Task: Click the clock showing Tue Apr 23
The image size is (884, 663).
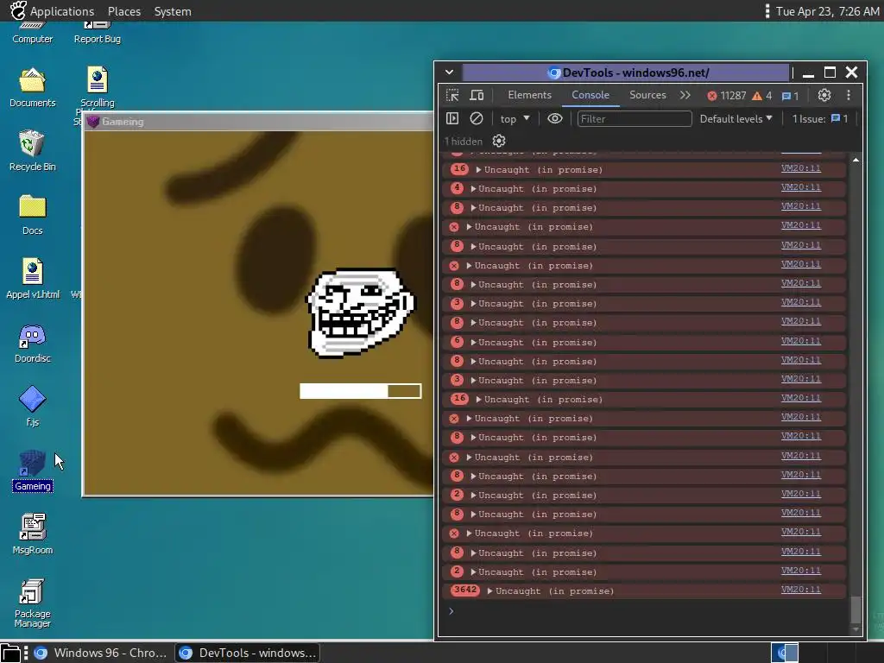Action: (x=827, y=11)
